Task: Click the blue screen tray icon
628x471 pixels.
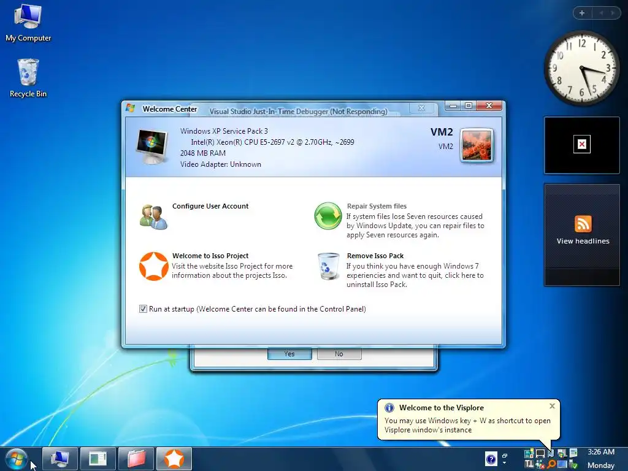Action: [562, 464]
